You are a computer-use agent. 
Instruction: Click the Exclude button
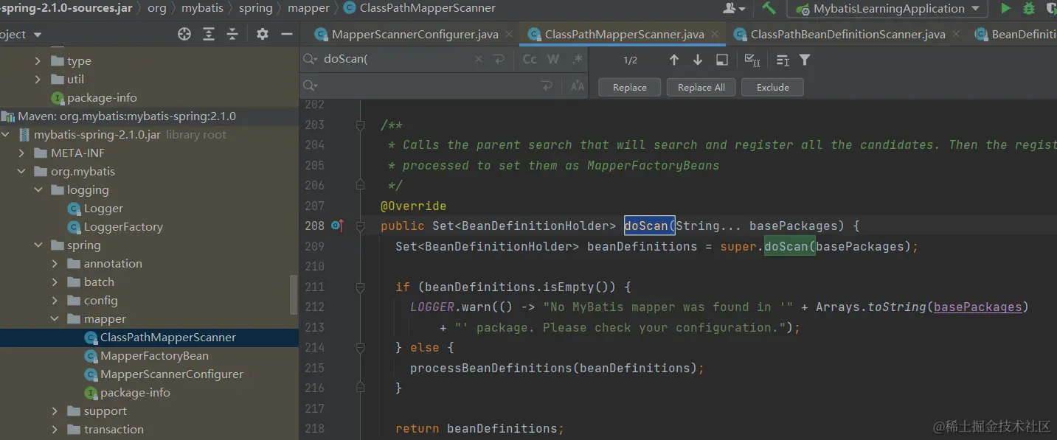(773, 87)
